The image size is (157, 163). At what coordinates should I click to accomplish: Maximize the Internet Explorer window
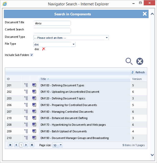(x=140, y=3)
